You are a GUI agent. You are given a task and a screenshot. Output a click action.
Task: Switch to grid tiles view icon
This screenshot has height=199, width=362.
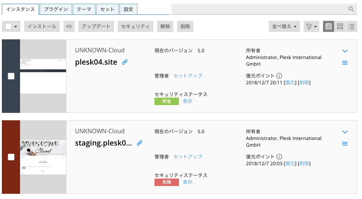click(340, 26)
